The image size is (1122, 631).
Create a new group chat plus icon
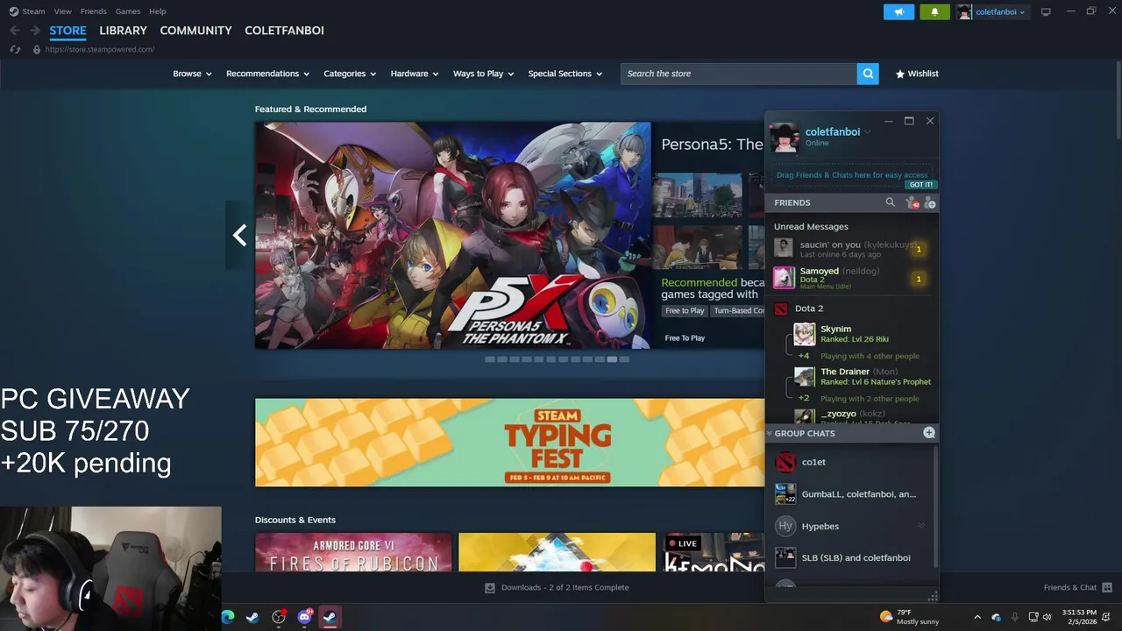[929, 433]
